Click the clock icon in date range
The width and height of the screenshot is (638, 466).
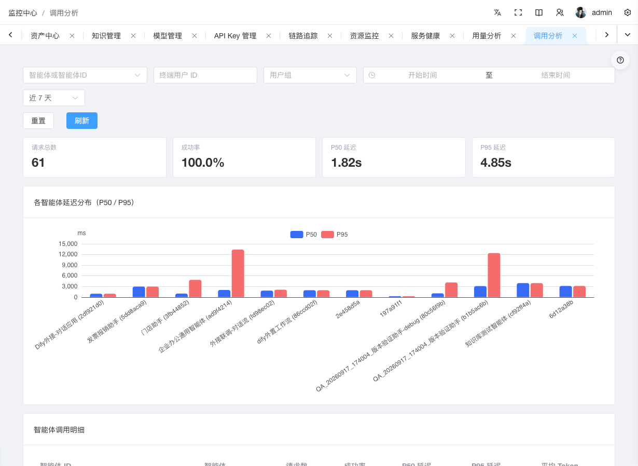pos(372,75)
